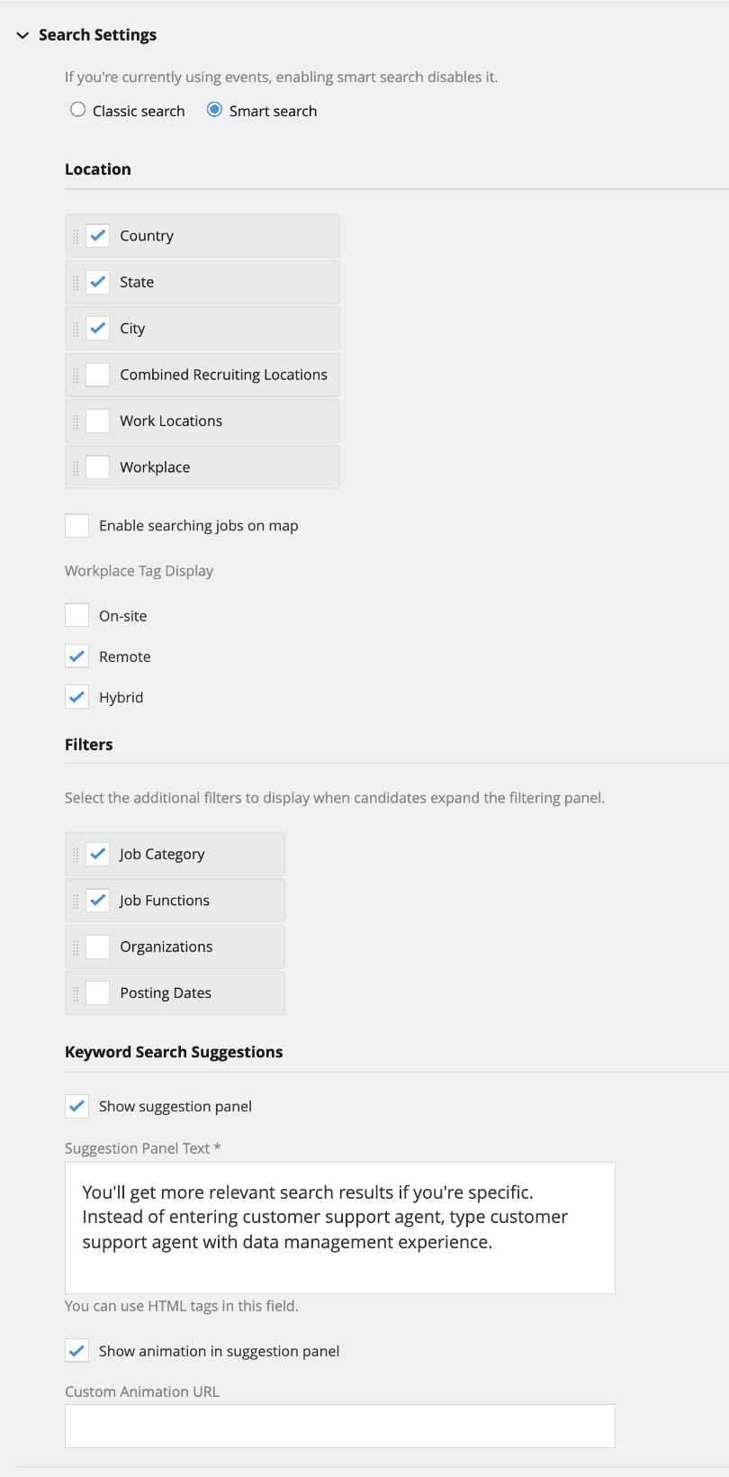The width and height of the screenshot is (729, 1477).
Task: Turn off animation in suggestion panel
Action: [76, 1351]
